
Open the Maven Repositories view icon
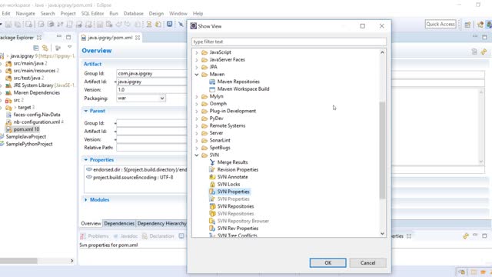pyautogui.click(x=212, y=82)
